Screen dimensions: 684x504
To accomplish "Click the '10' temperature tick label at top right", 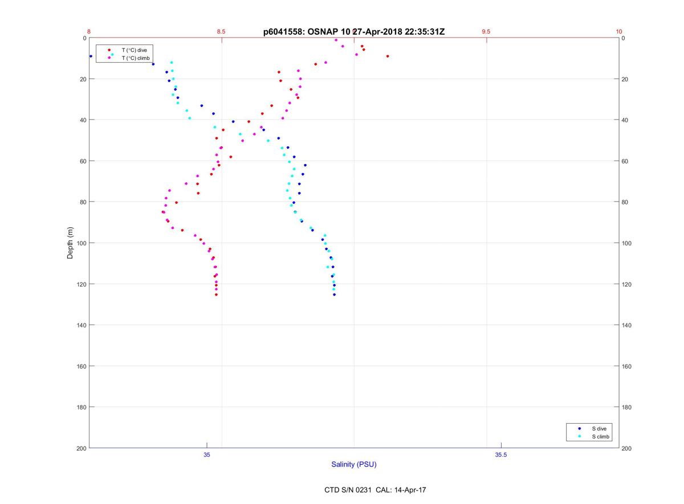I will (x=619, y=31).
